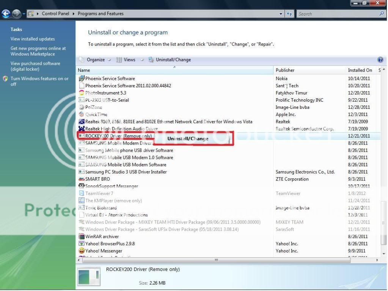The width and height of the screenshot is (388, 291).
Task: Click the horizontal scrollbar left arrow
Action: pos(79,260)
